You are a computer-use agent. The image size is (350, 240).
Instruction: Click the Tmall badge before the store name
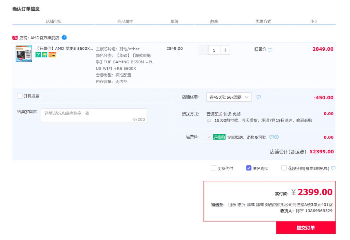pos(14,38)
